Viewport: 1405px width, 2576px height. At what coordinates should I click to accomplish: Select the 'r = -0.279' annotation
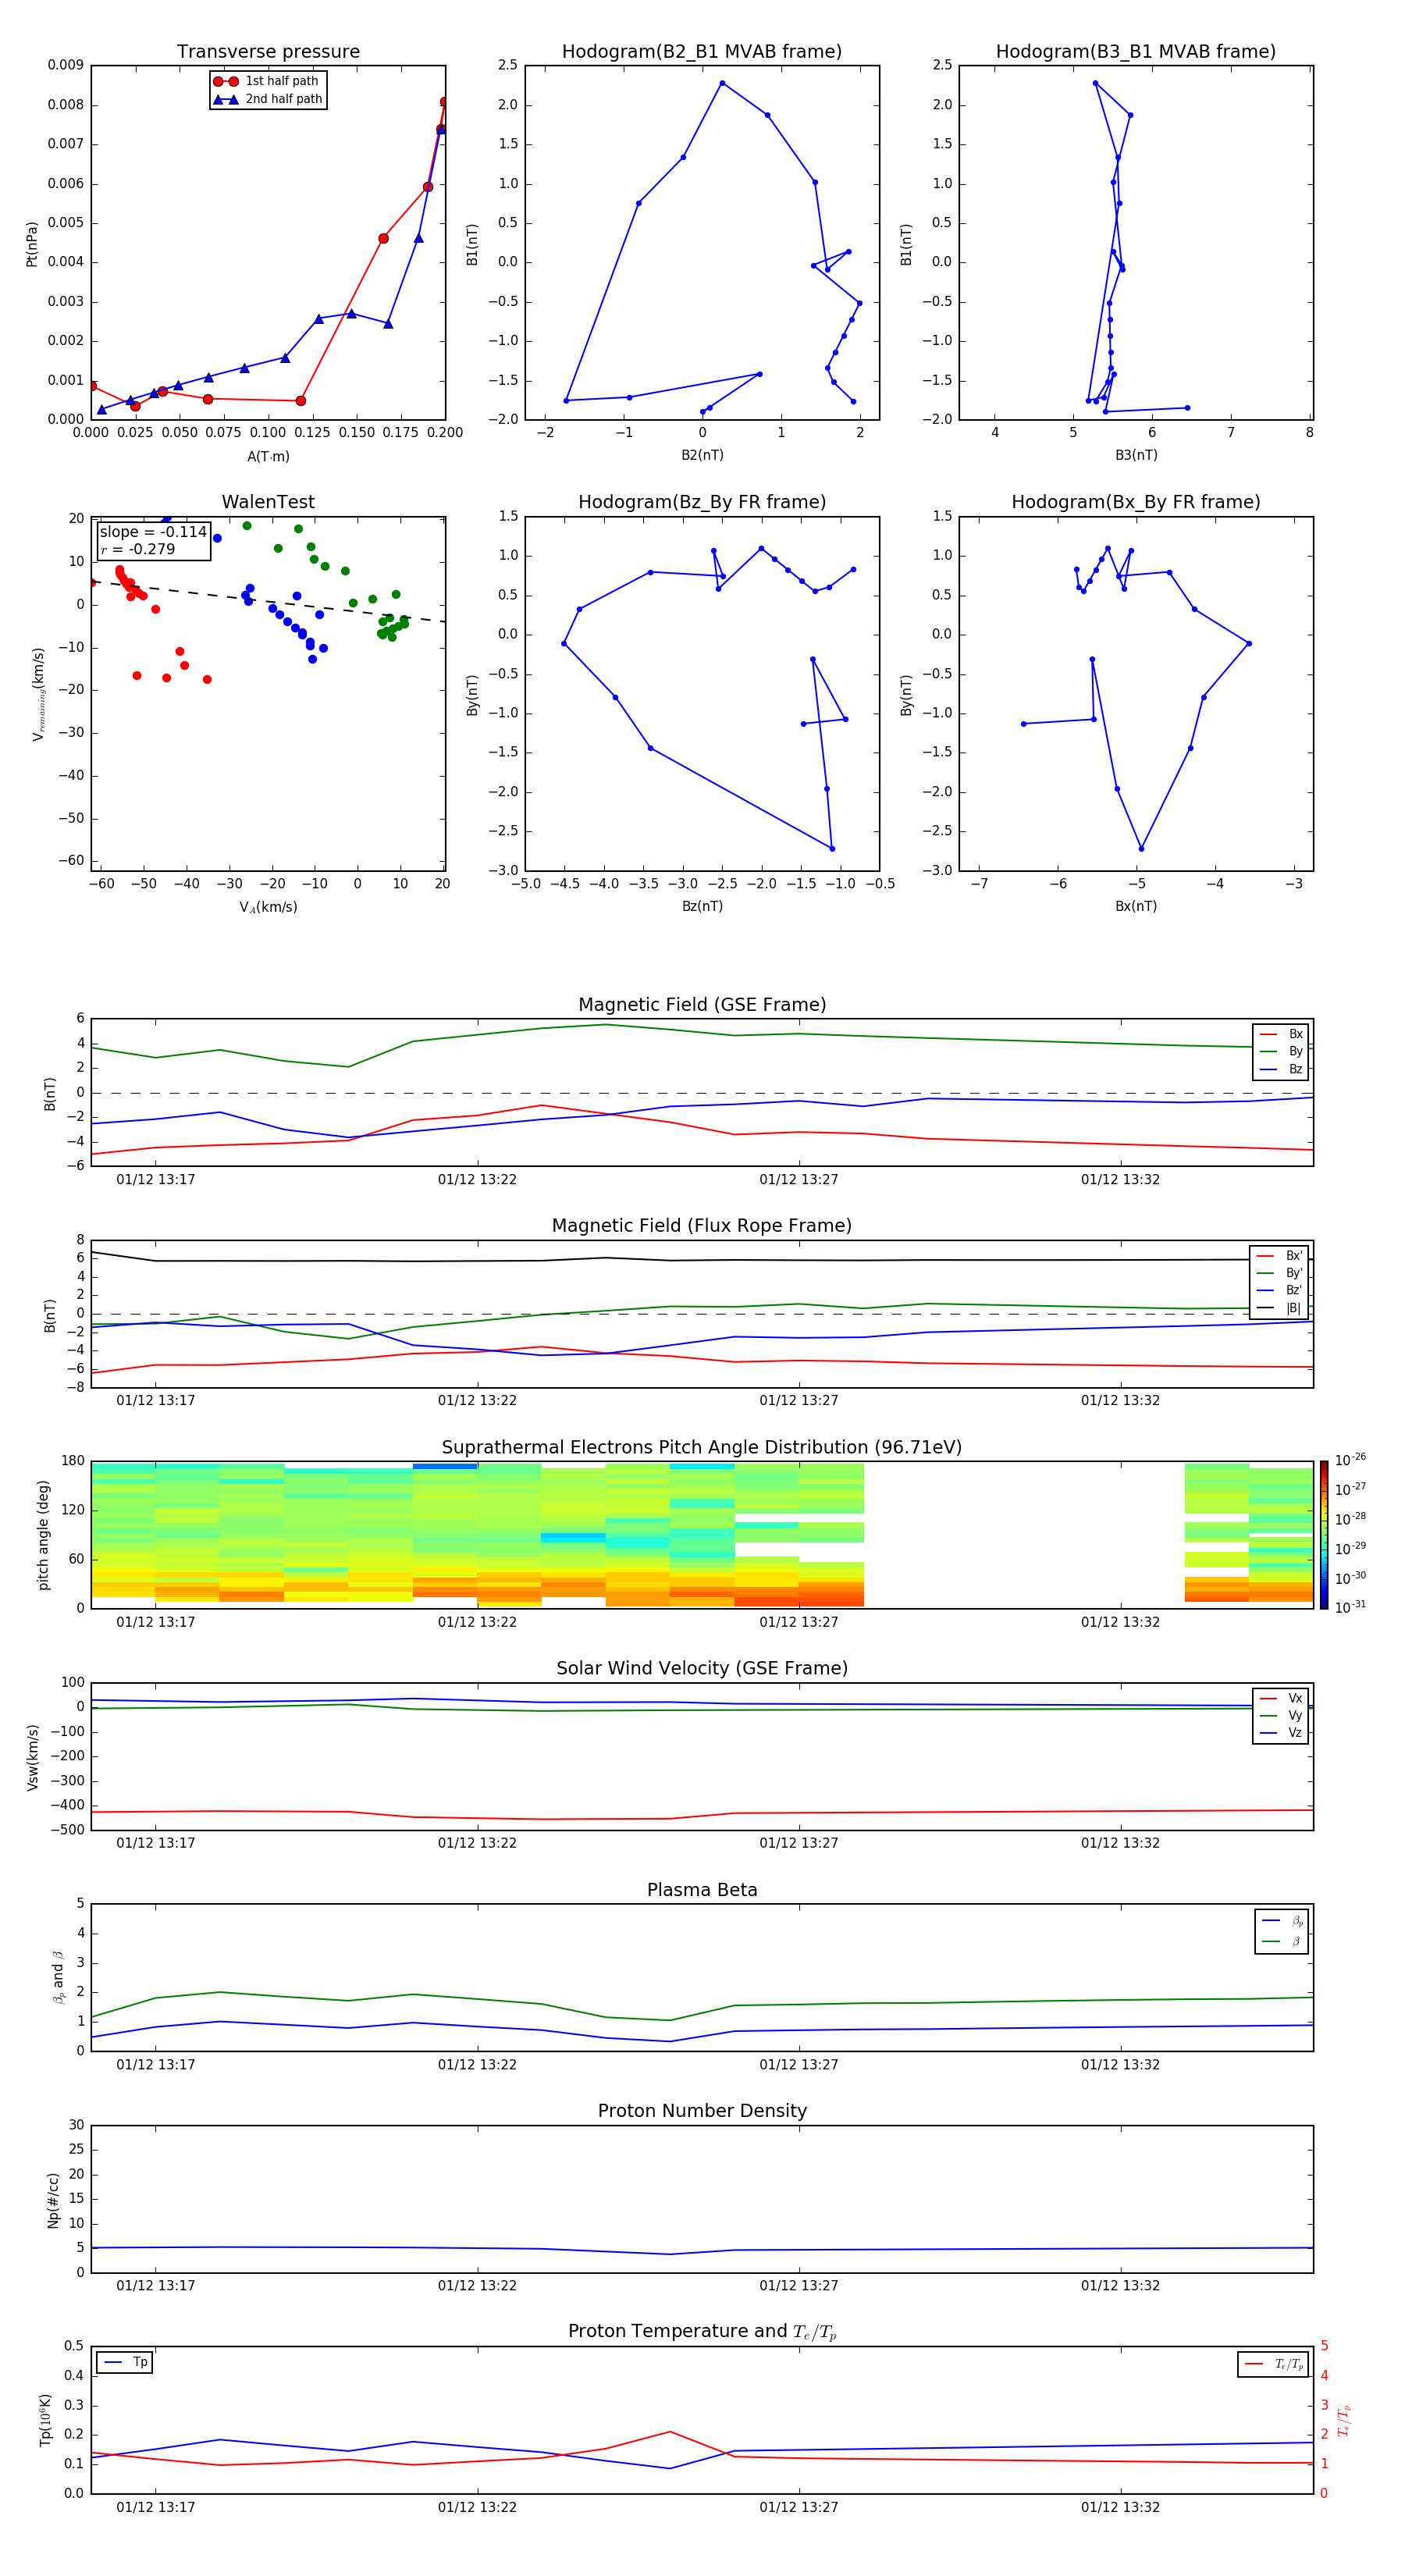click(x=138, y=549)
